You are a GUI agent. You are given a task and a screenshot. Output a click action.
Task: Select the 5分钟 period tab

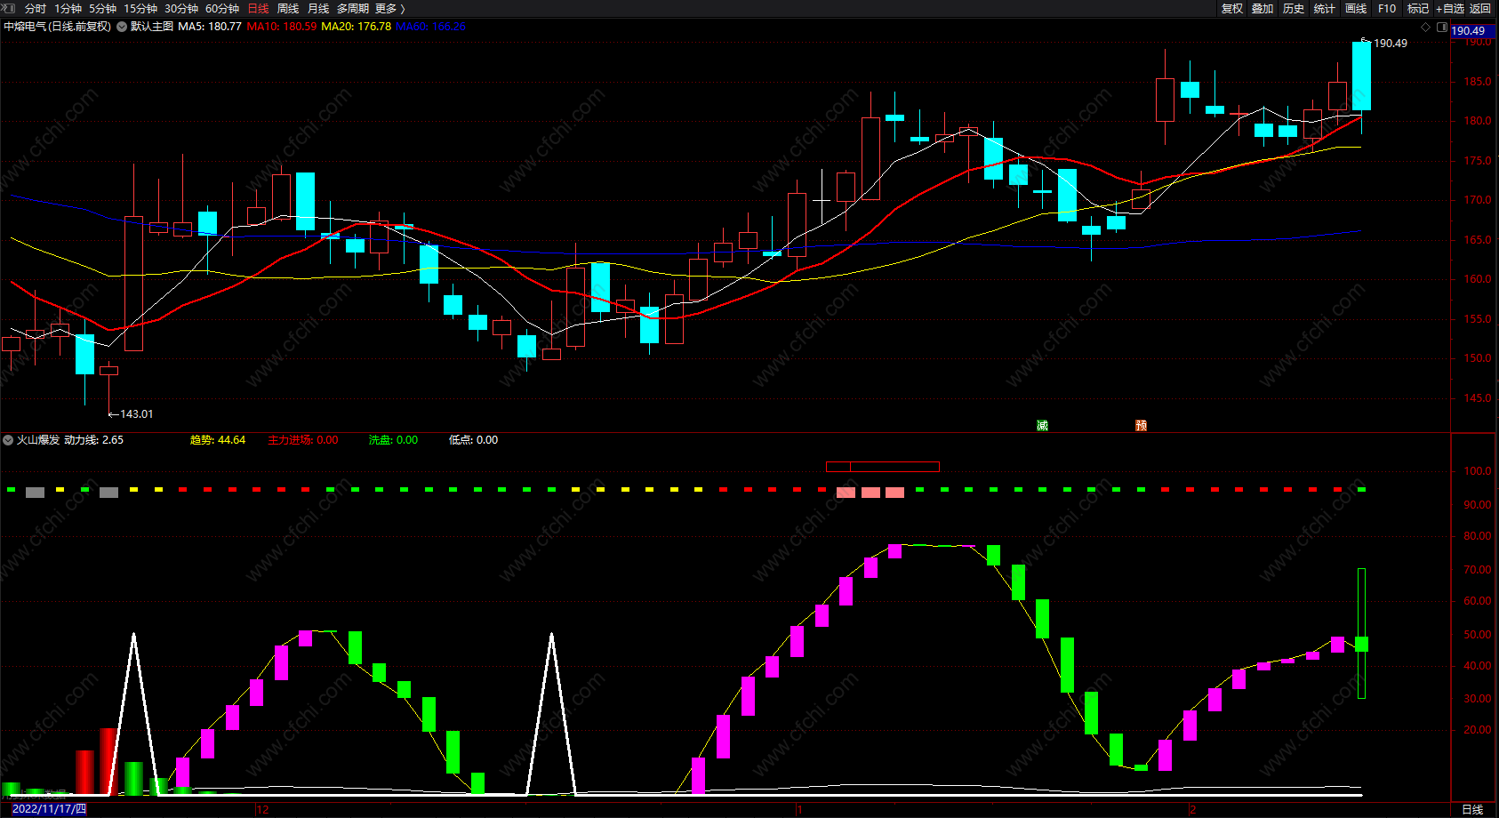[x=102, y=8]
